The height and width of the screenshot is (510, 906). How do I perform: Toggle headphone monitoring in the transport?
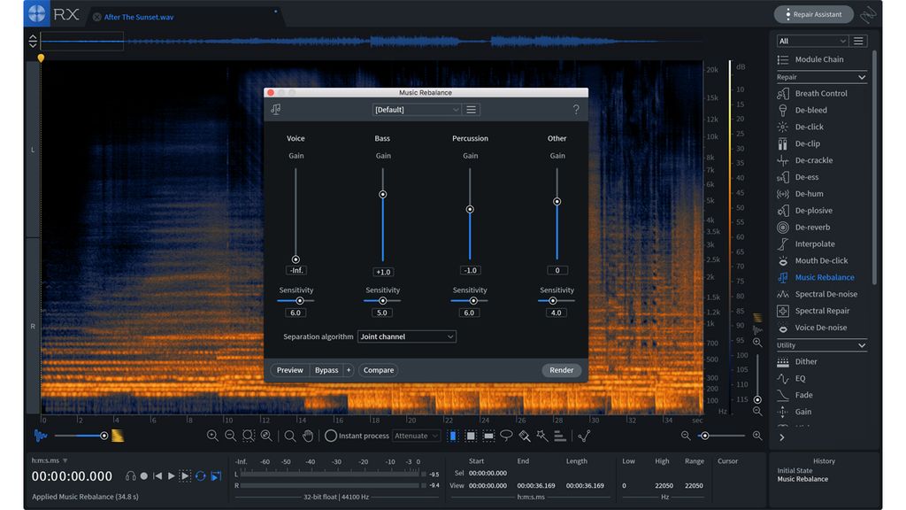[x=131, y=475]
